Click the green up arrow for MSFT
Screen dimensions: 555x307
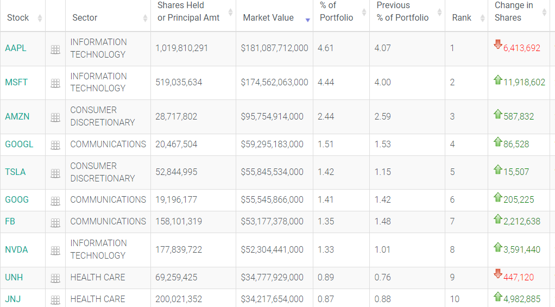497,80
